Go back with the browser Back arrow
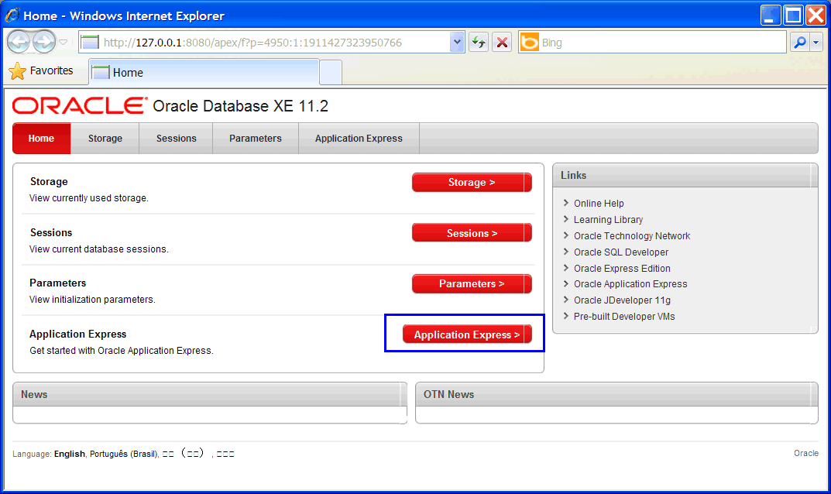831x494 pixels. tap(19, 42)
